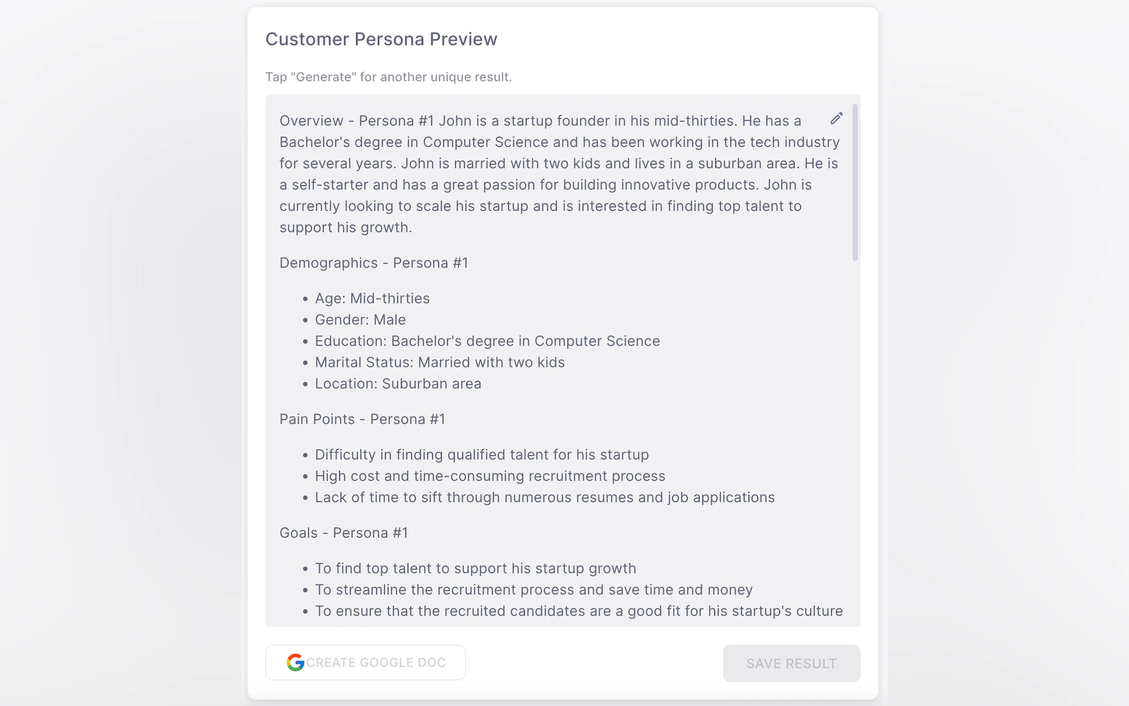Viewport: 1129px width, 706px height.
Task: Click the Goals - Persona #1 heading
Action: (344, 533)
